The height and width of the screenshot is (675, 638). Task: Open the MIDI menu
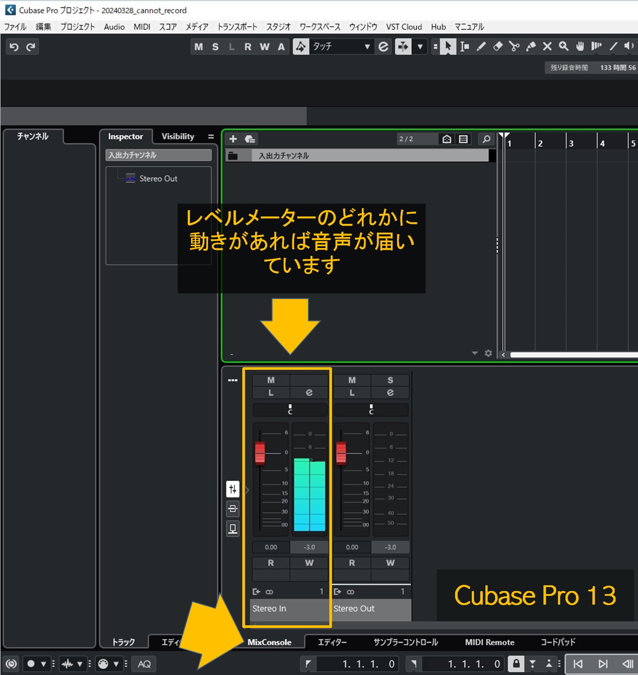tap(142, 27)
